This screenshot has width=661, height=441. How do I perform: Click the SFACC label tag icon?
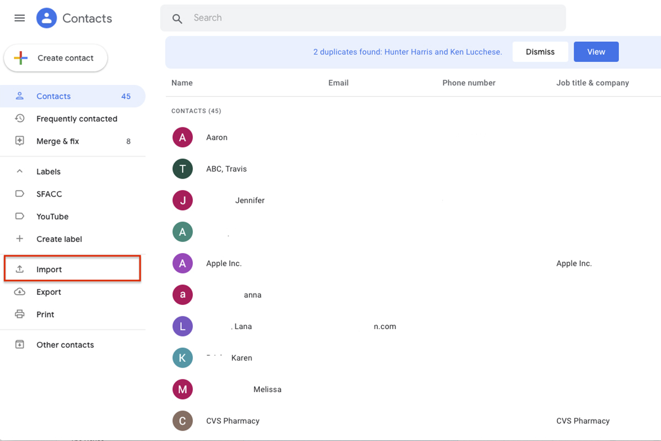point(20,194)
